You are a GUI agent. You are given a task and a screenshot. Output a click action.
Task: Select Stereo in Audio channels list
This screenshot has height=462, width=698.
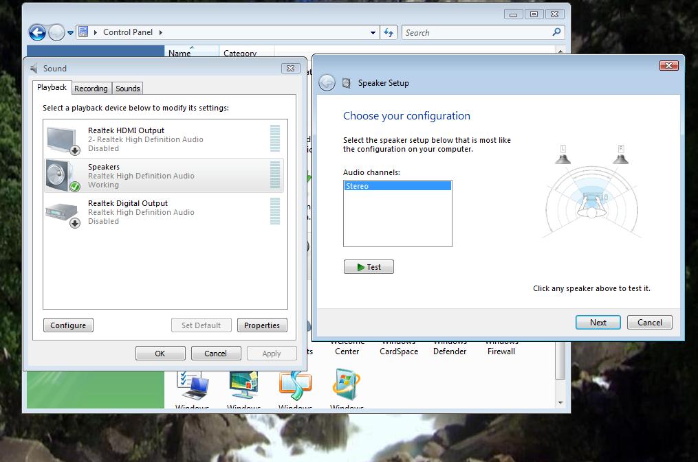[x=397, y=186]
